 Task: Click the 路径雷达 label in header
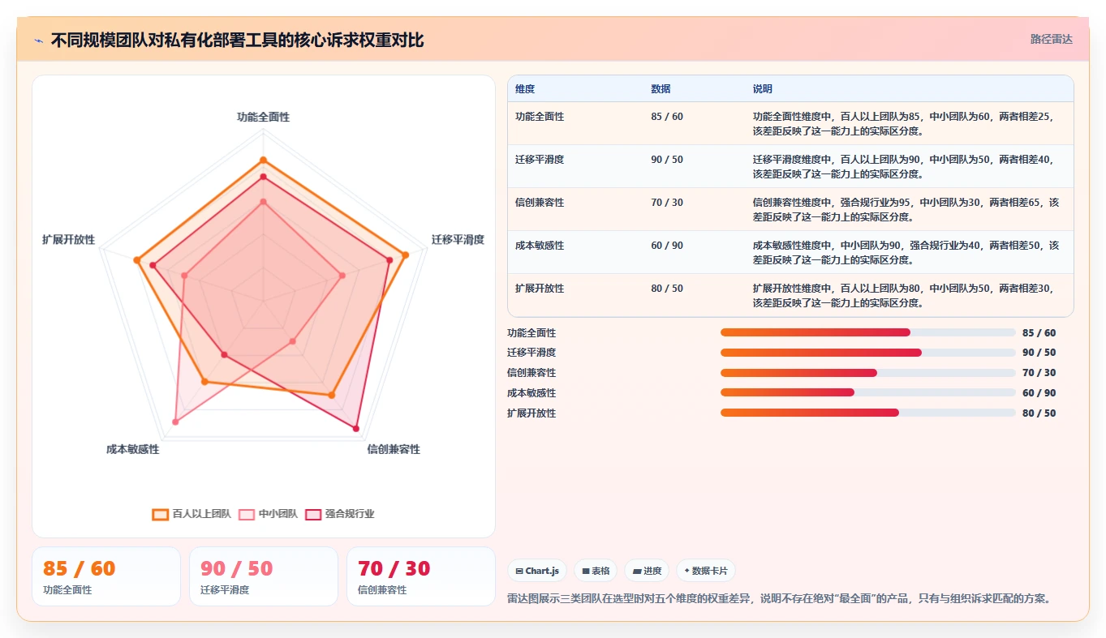(x=1052, y=39)
